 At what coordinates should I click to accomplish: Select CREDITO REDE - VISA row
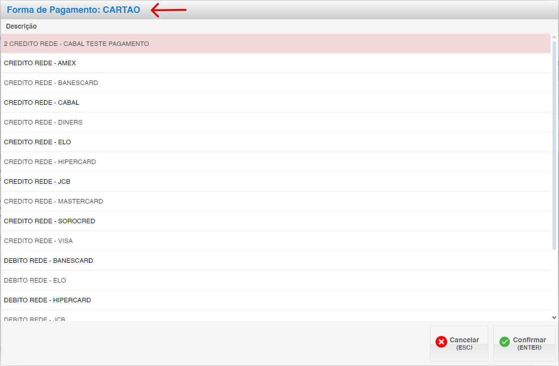[x=39, y=241]
